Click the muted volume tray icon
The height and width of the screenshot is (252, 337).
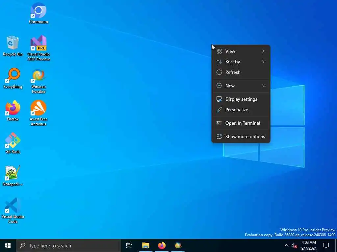(294, 245)
